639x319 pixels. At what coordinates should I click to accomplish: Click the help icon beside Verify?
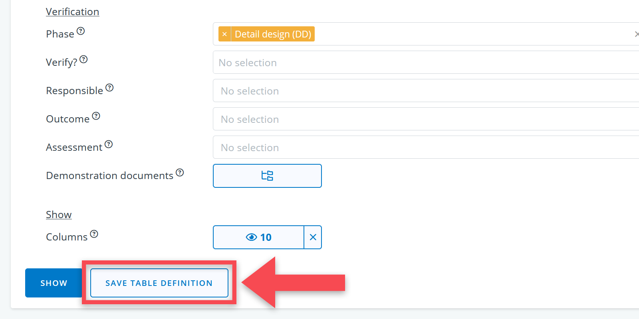point(83,59)
